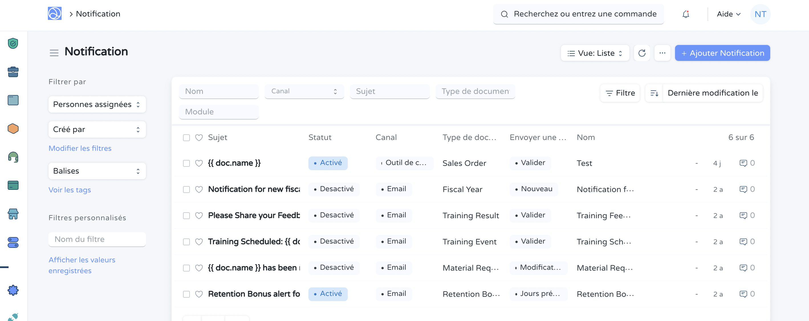Click Ajouter Notification button
Image resolution: width=809 pixels, height=321 pixels.
(x=722, y=53)
